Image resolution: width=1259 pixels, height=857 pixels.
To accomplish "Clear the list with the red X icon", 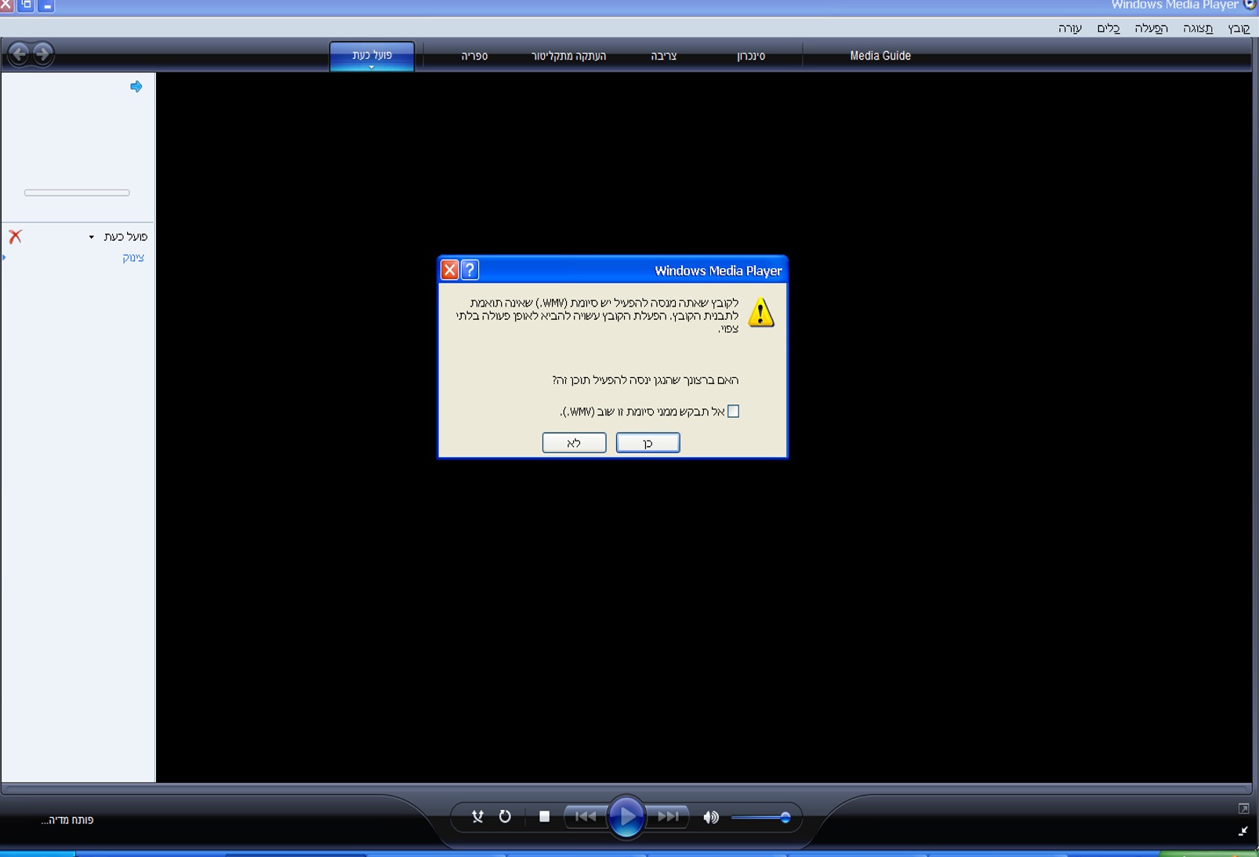I will 16,236.
